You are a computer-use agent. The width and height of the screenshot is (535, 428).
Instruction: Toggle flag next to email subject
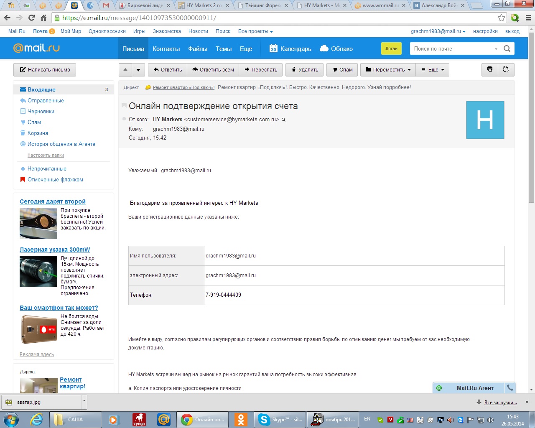point(124,106)
